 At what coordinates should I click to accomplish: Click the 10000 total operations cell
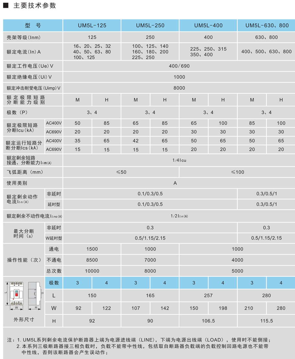tap(92, 271)
